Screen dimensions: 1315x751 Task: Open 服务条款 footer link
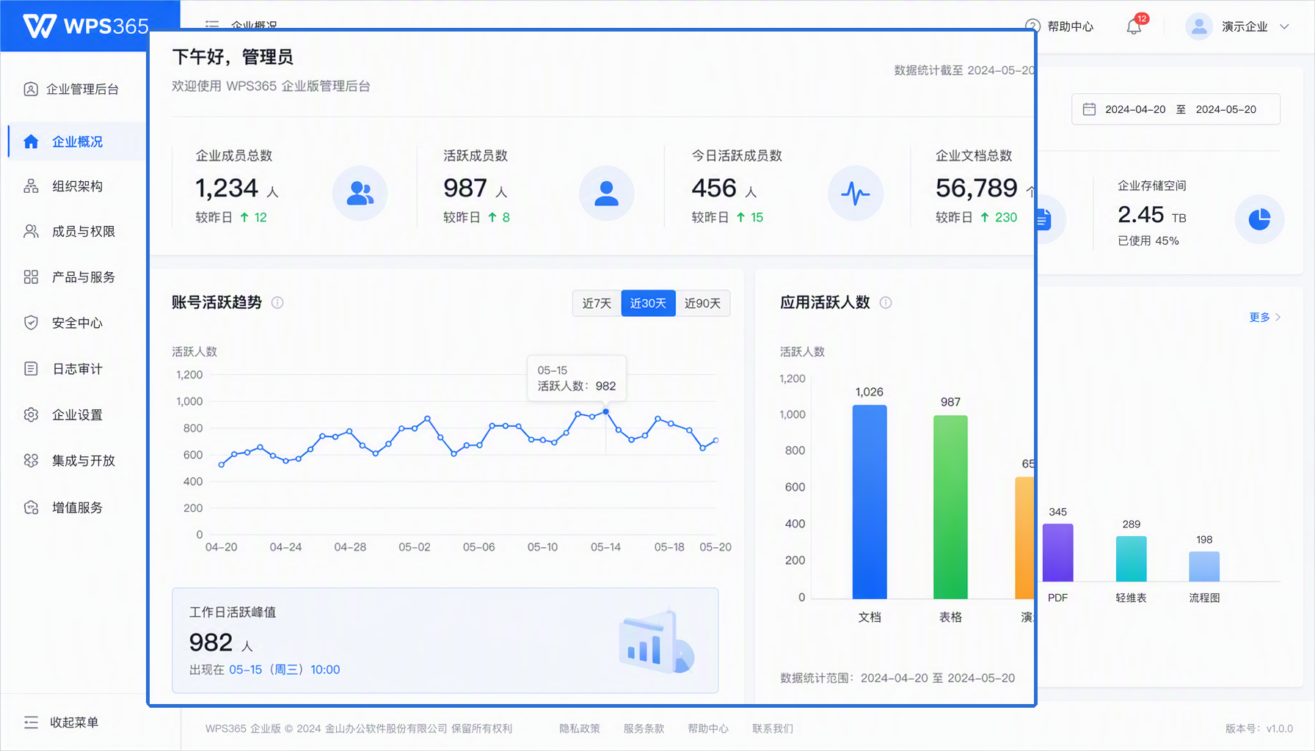[x=644, y=728]
